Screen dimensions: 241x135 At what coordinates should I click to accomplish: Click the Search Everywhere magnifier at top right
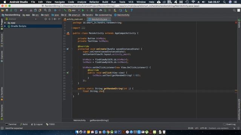[234, 10]
